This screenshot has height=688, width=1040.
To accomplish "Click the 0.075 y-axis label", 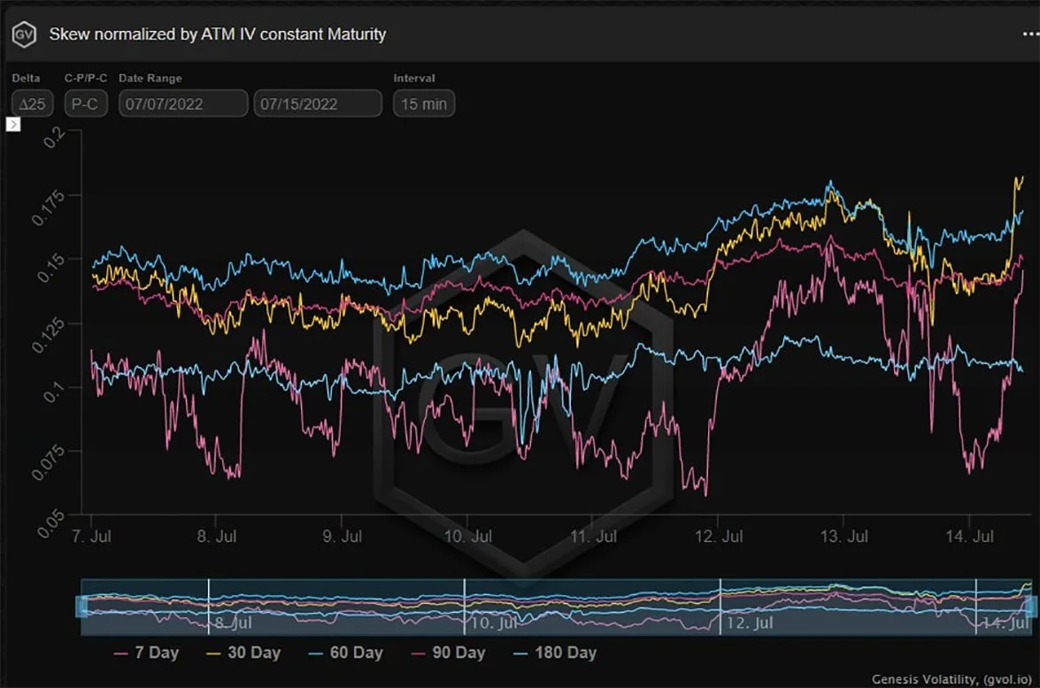I will (x=49, y=462).
